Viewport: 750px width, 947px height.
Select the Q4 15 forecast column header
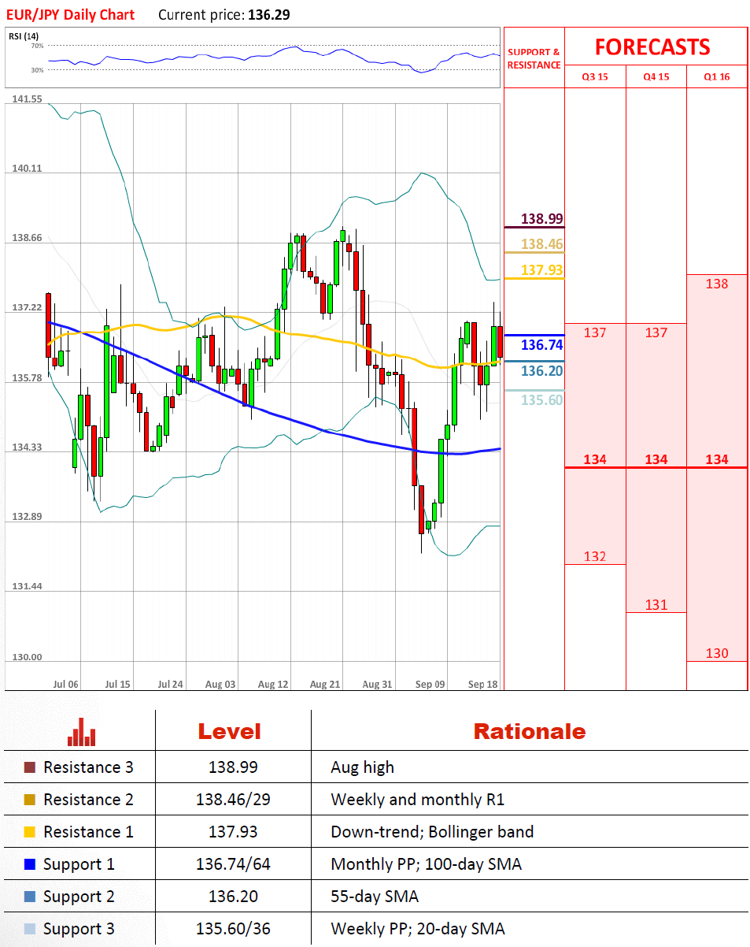tap(656, 77)
